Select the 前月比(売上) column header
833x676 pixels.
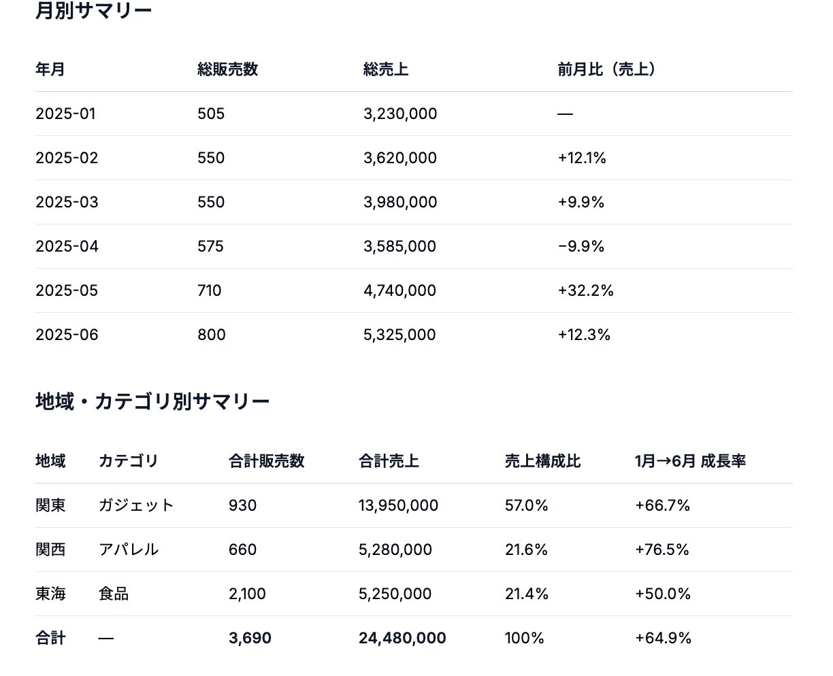coord(606,69)
